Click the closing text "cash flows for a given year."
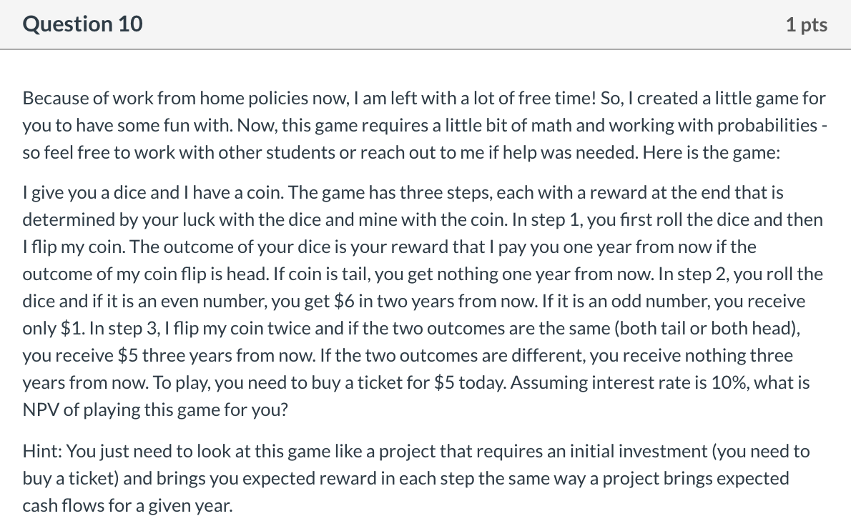The width and height of the screenshot is (851, 526). tap(127, 505)
